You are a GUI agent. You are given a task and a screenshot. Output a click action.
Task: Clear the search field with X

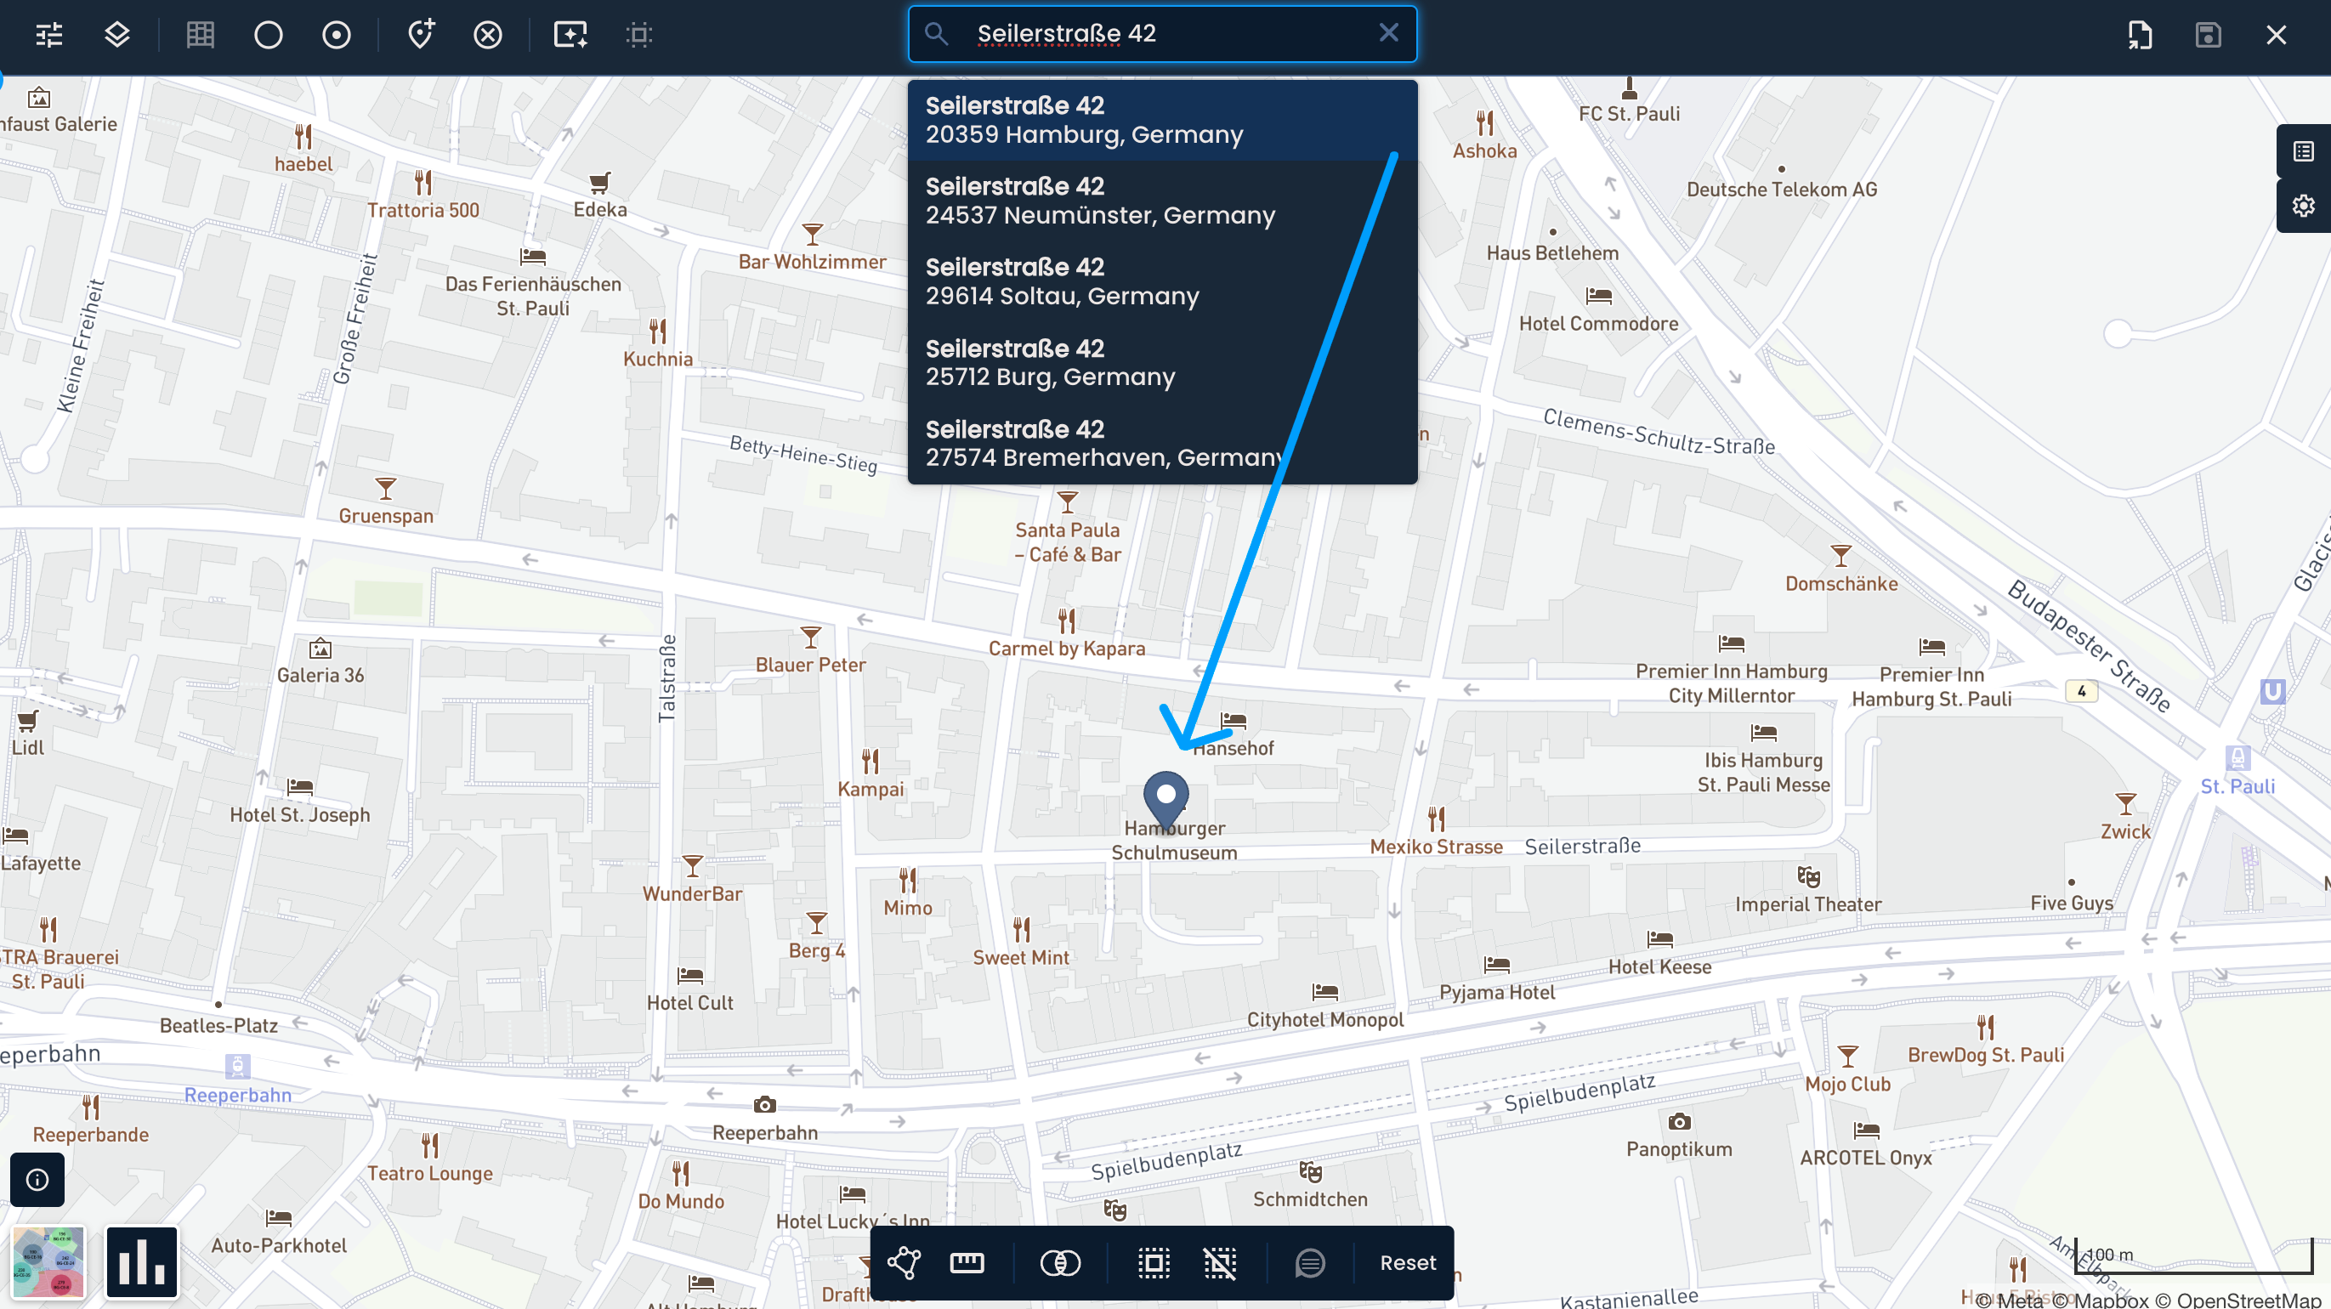(x=1388, y=33)
